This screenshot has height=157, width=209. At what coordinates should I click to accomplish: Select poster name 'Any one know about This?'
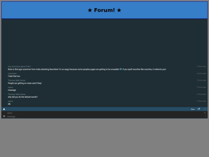[x=19, y=67]
